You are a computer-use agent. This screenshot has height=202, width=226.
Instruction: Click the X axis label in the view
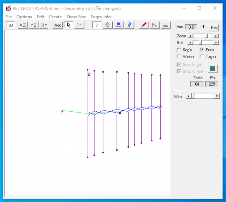click(120, 113)
